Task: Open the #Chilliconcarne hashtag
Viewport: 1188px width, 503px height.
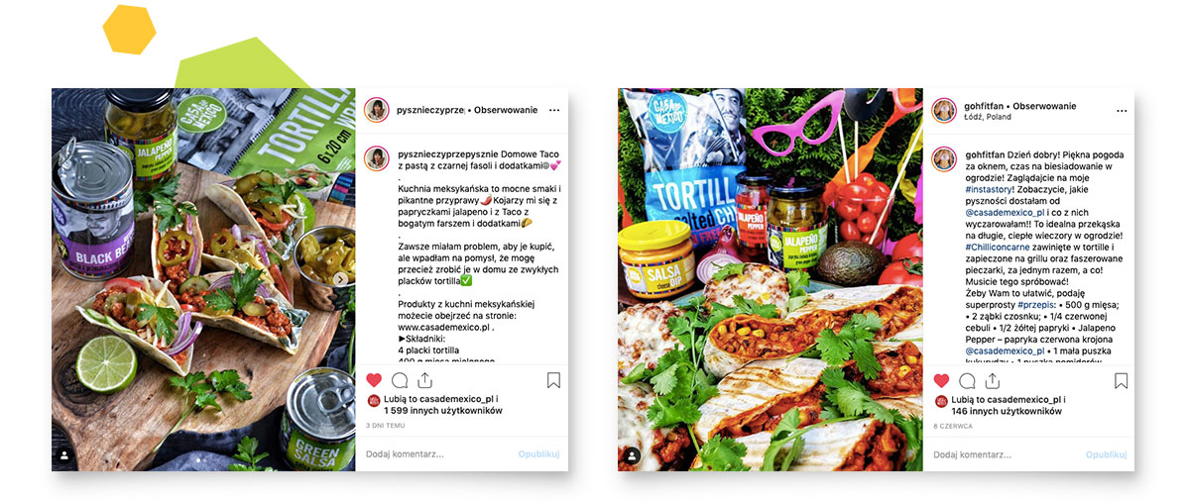Action: pos(1002,248)
